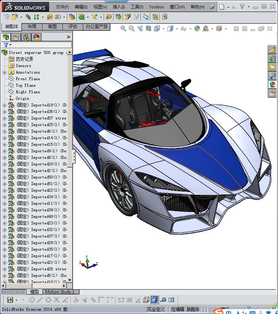Expand the Imported18<1> component node
This screenshot has width=278, height=314.
[4, 105]
